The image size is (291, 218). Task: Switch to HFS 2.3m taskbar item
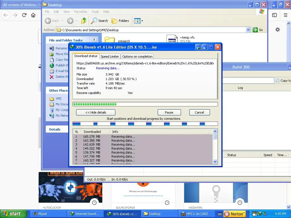click(197, 214)
